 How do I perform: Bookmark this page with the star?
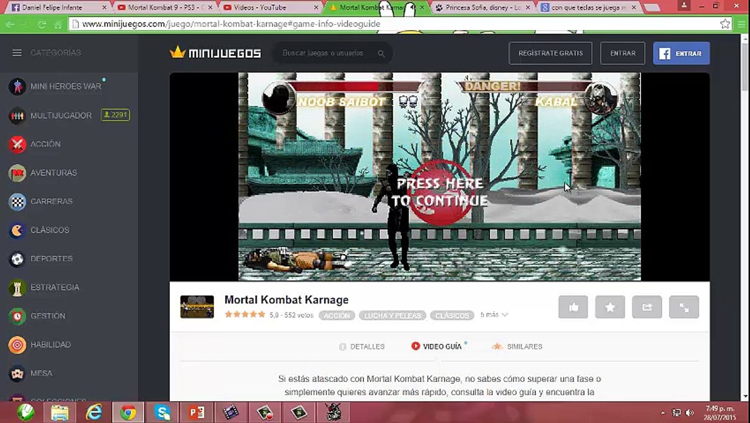pos(725,24)
